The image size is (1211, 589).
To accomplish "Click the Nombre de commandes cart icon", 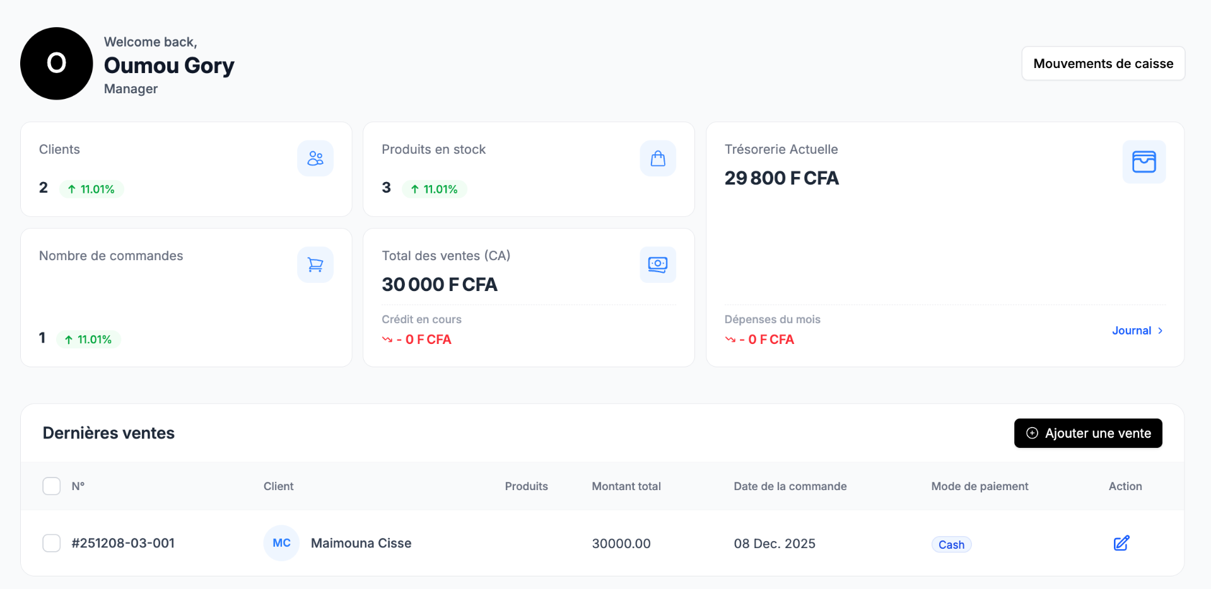I will point(315,265).
